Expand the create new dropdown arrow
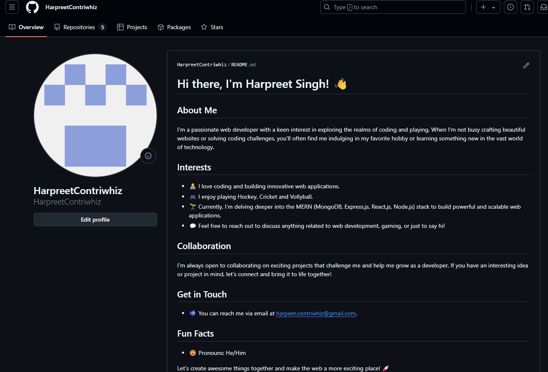Viewport: 548px width, 372px height. pos(493,7)
